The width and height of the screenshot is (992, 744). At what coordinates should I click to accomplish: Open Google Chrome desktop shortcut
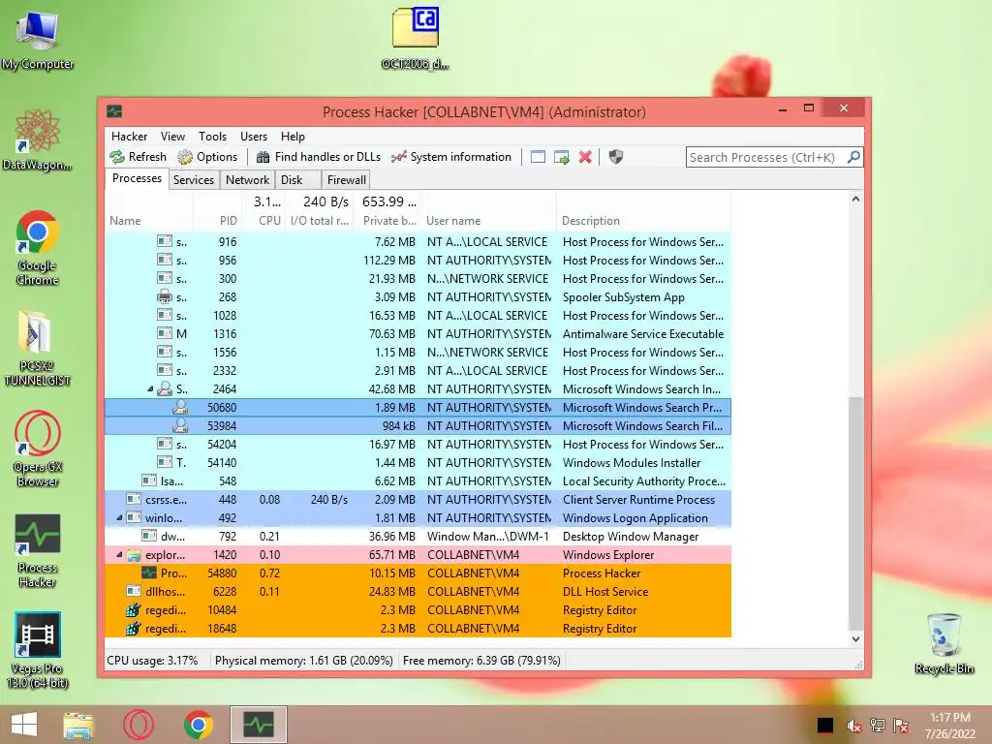pos(38,247)
